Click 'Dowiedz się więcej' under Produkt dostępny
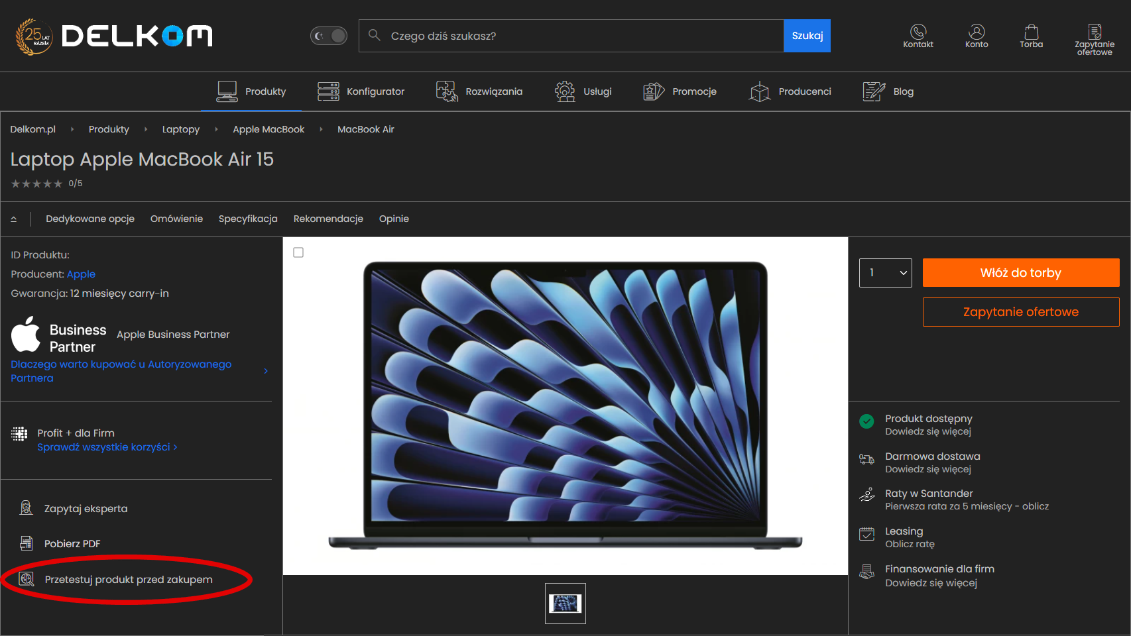Screen dimensions: 1131x636 point(928,432)
